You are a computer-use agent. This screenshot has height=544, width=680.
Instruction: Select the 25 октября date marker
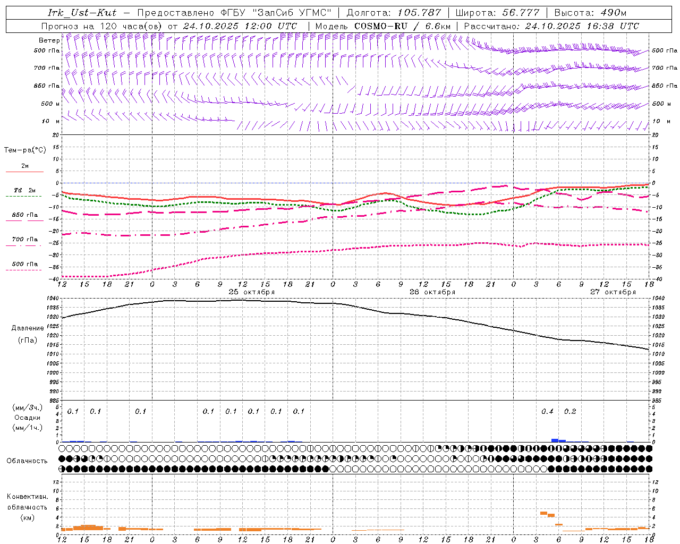click(251, 292)
